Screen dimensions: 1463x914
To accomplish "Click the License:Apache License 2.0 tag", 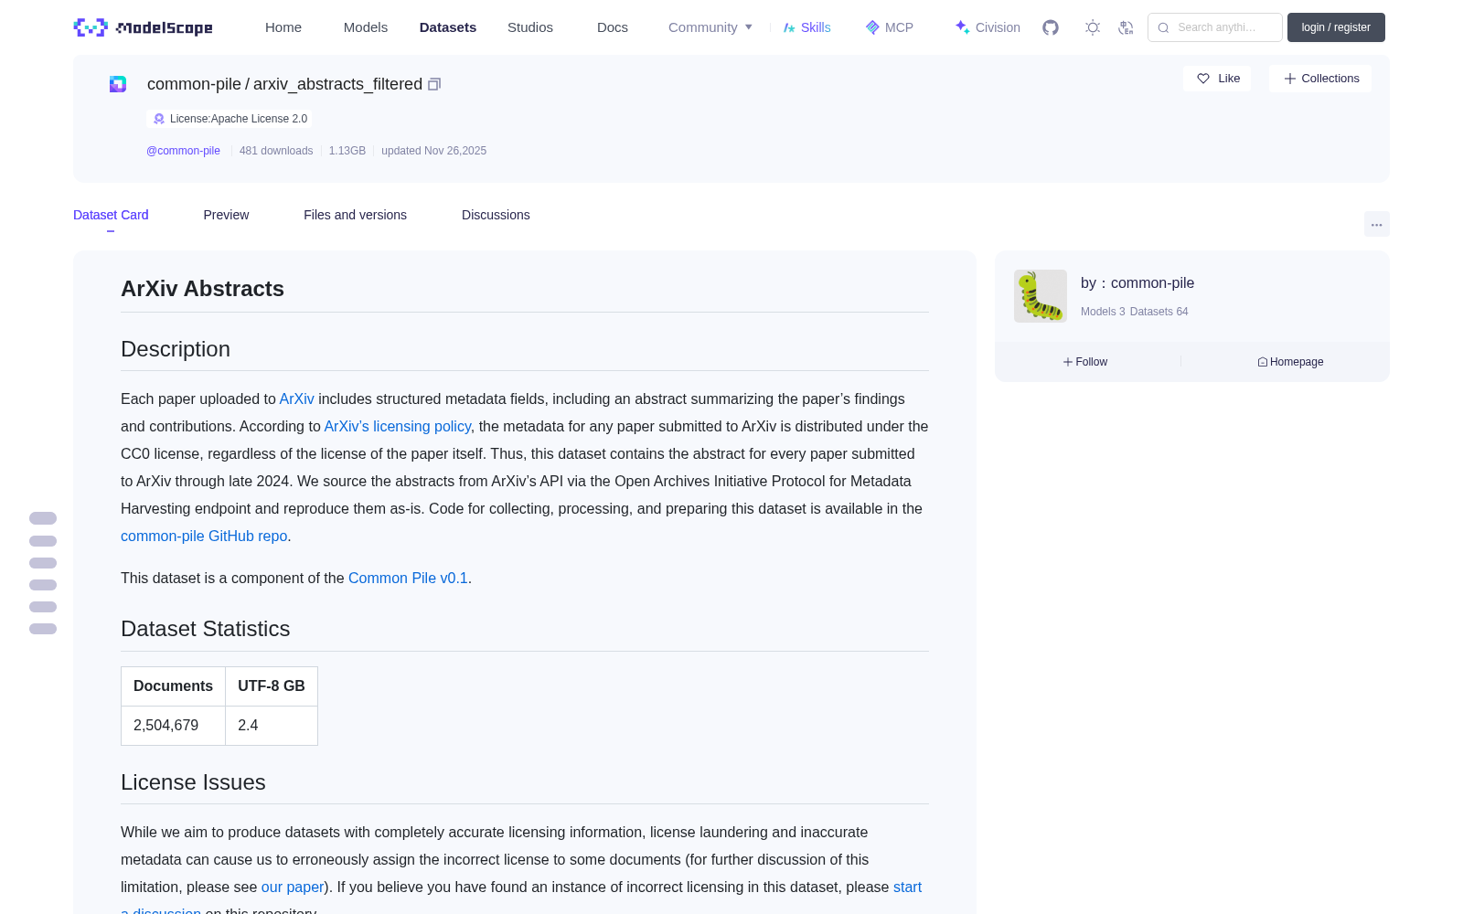I will coord(230,119).
